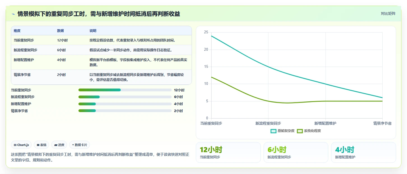Open the 4小时 新增配置维护 data card

point(364,152)
